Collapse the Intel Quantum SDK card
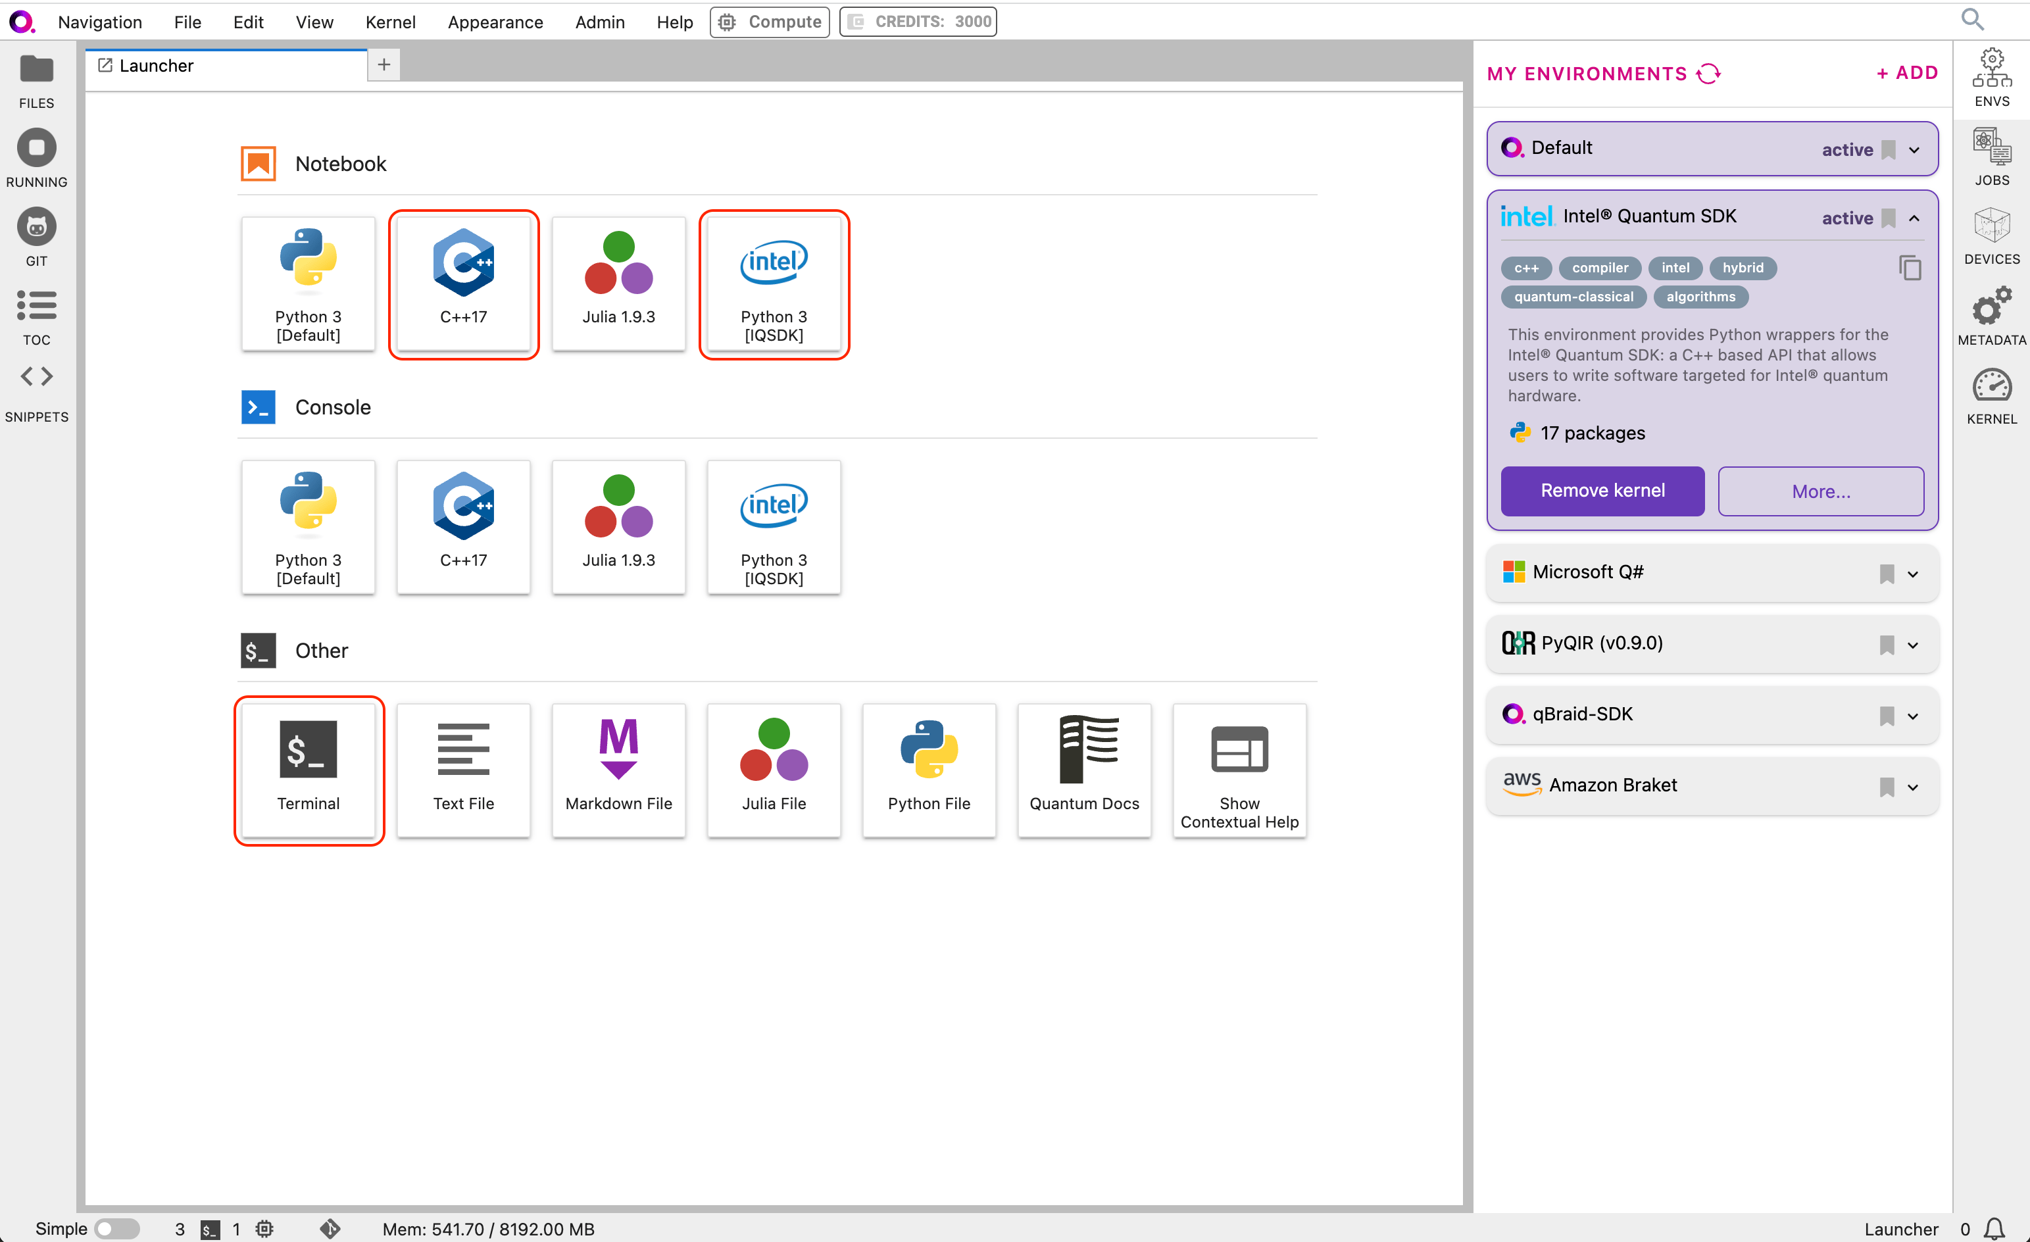2030x1242 pixels. pos(1914,218)
